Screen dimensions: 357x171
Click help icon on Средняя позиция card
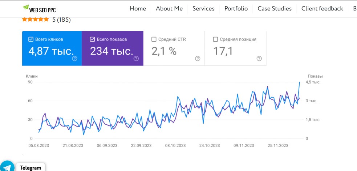[x=259, y=59]
